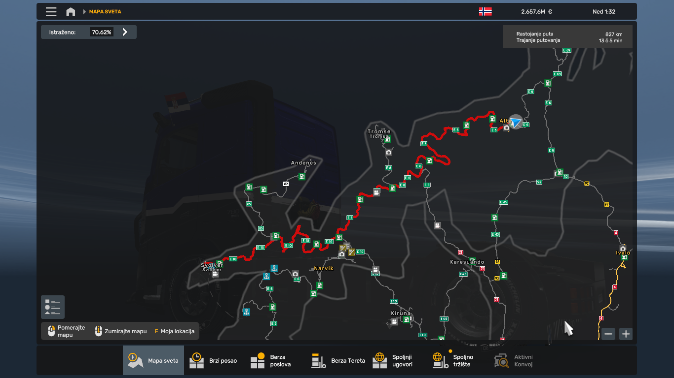Screen dimensions: 674x378
Task: Click the Norway flag icon
Action: [x=485, y=12]
